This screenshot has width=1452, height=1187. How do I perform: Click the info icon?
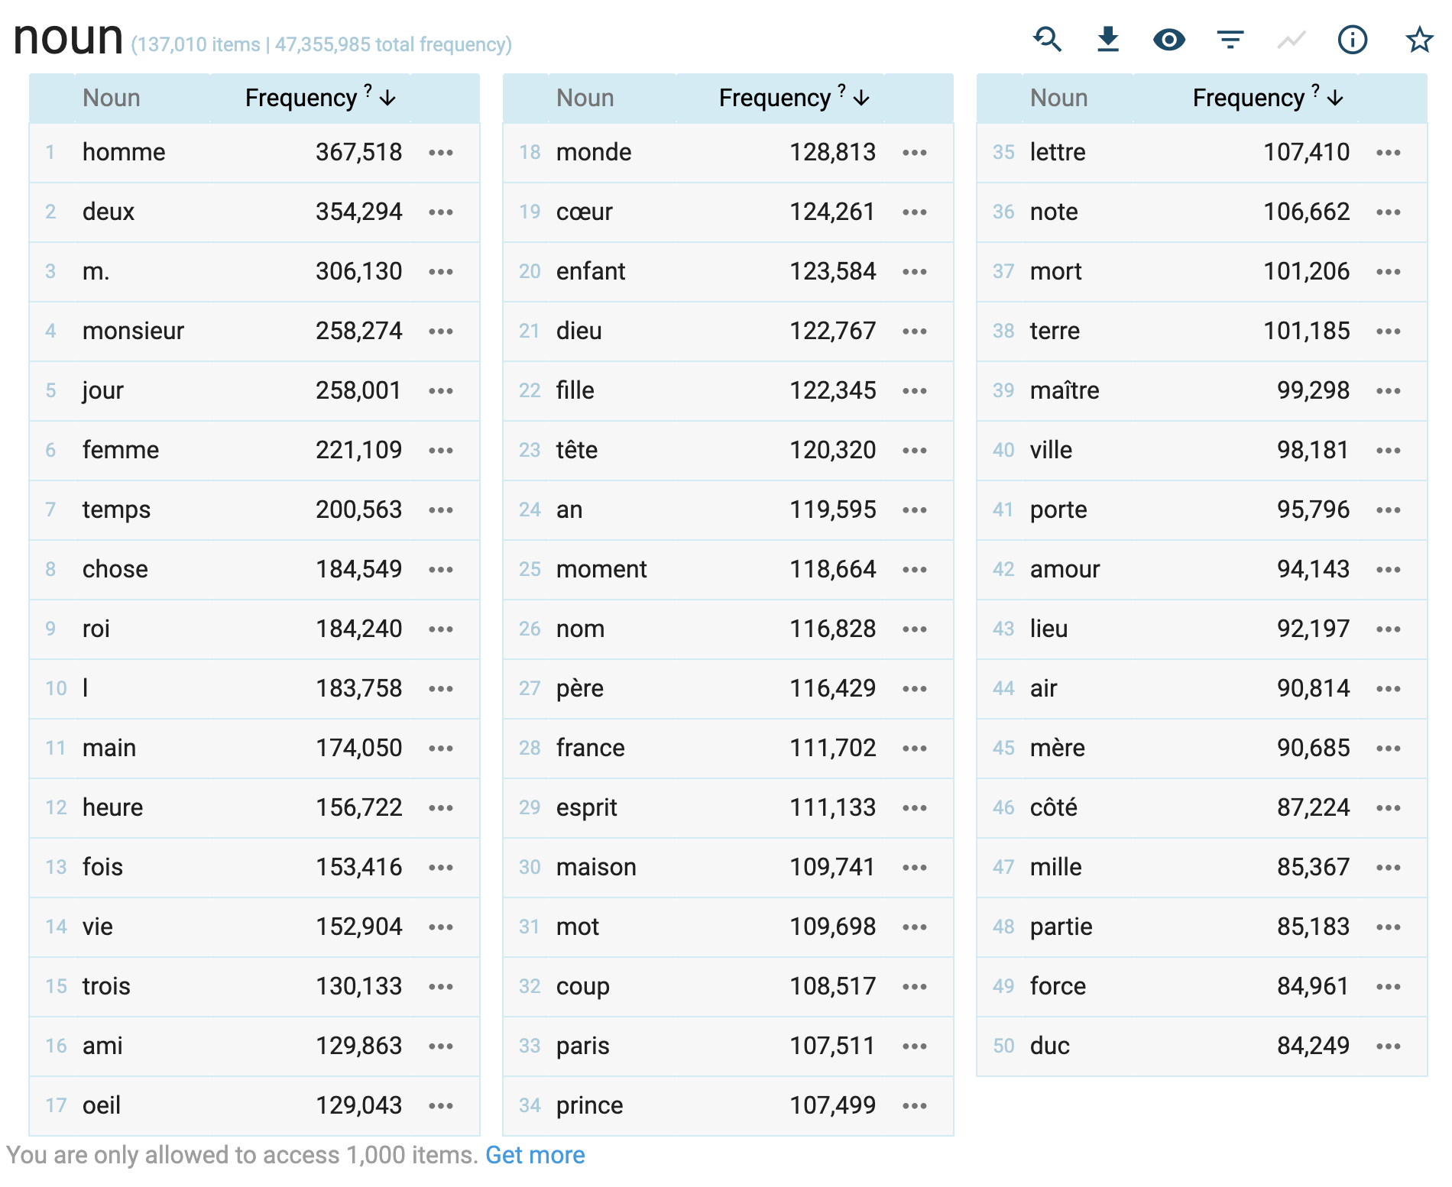(1353, 39)
